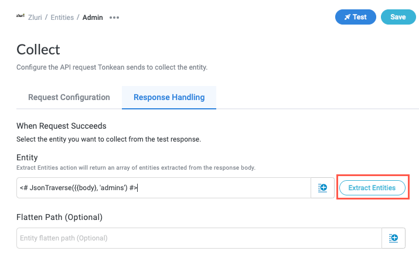Viewport: 419px width, 258px height.
Task: Click the Extract Entities action help text
Action: click(136, 168)
